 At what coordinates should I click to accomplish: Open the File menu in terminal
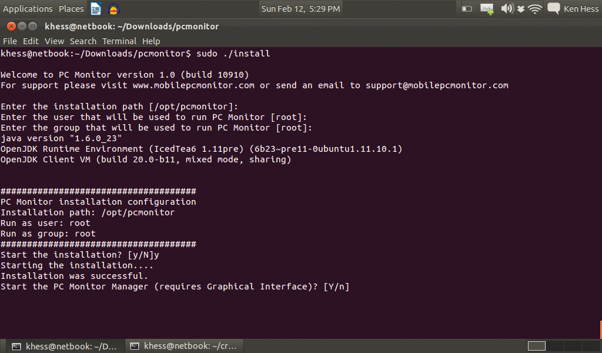click(10, 41)
